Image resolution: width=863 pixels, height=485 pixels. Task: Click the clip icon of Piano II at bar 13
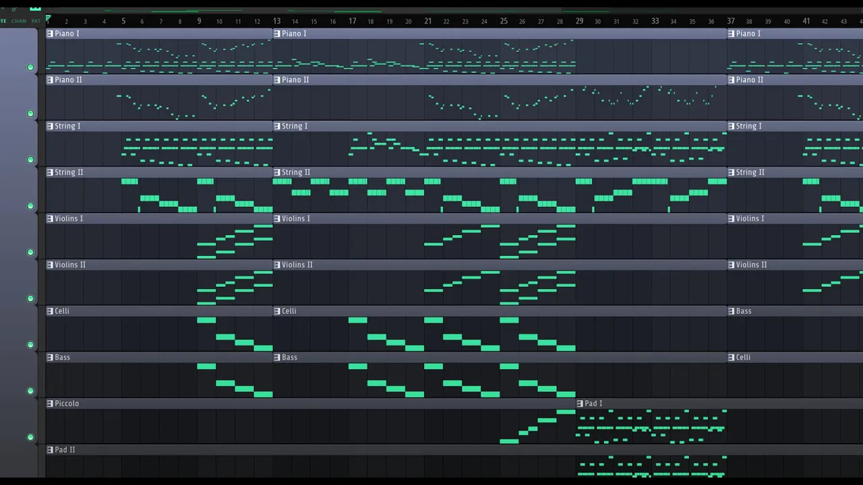[277, 80]
